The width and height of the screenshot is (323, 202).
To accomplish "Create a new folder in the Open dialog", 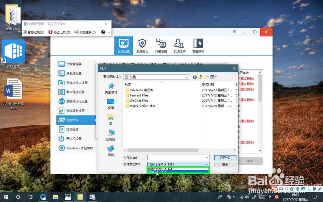I will (x=207, y=77).
